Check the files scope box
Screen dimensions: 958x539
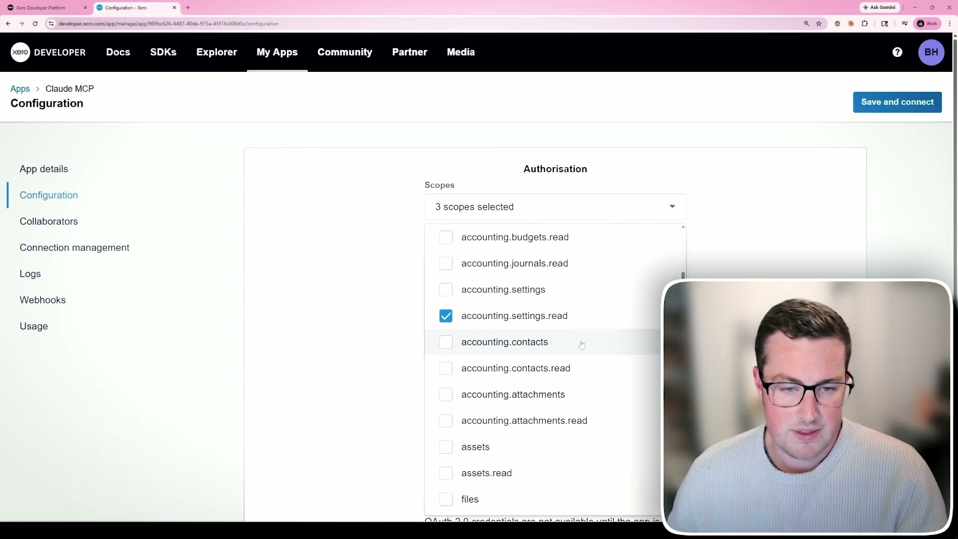(446, 500)
